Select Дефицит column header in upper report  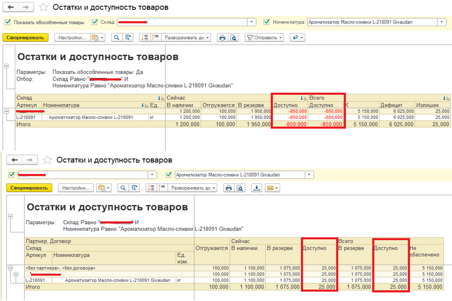pos(397,105)
